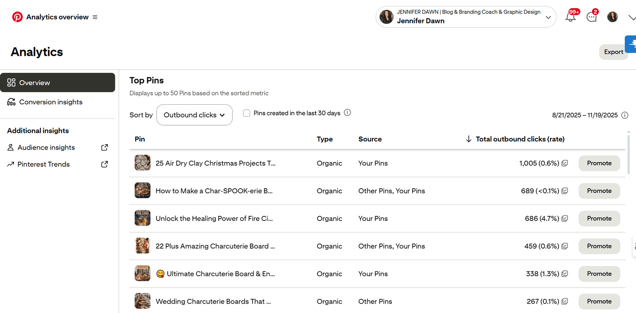Image resolution: width=636 pixels, height=313 pixels.
Task: Open the messages chat bubble icon
Action: tap(591, 17)
